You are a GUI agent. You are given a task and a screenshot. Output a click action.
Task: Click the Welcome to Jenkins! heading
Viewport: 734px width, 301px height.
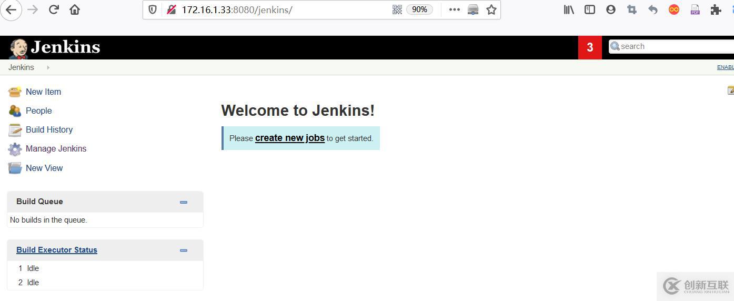(x=298, y=111)
